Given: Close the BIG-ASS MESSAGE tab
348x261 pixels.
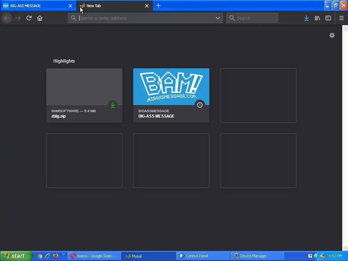Looking at the screenshot, I should (x=70, y=6).
